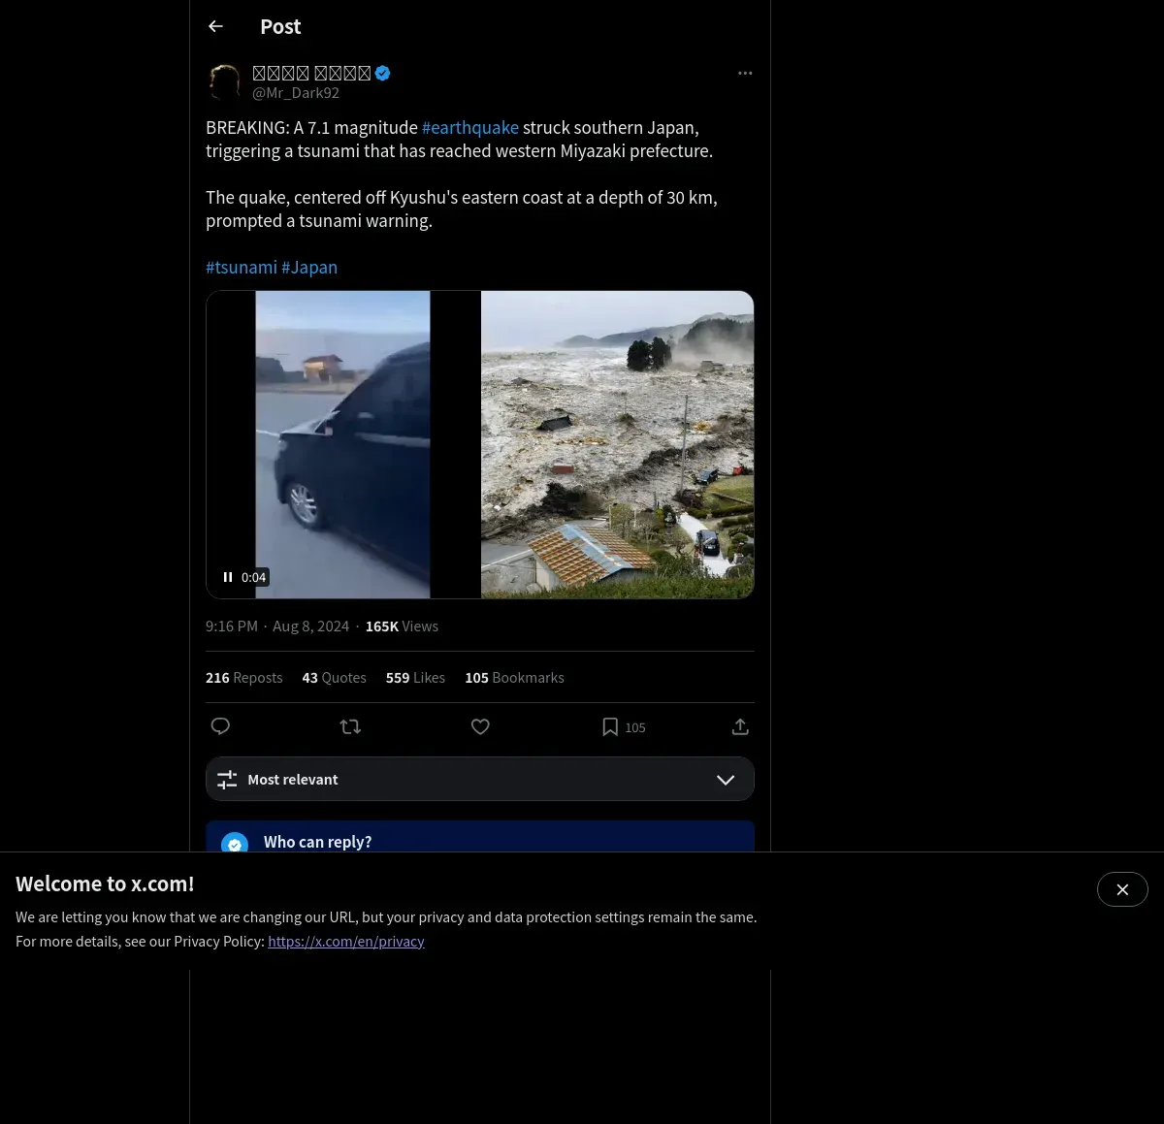The height and width of the screenshot is (1124, 1164).
Task: Bookmark the post with the bookmark icon
Action: point(610,726)
